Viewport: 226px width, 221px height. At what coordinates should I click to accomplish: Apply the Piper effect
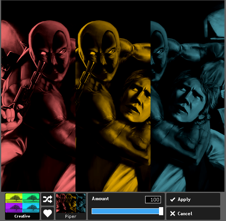[x=193, y=199]
